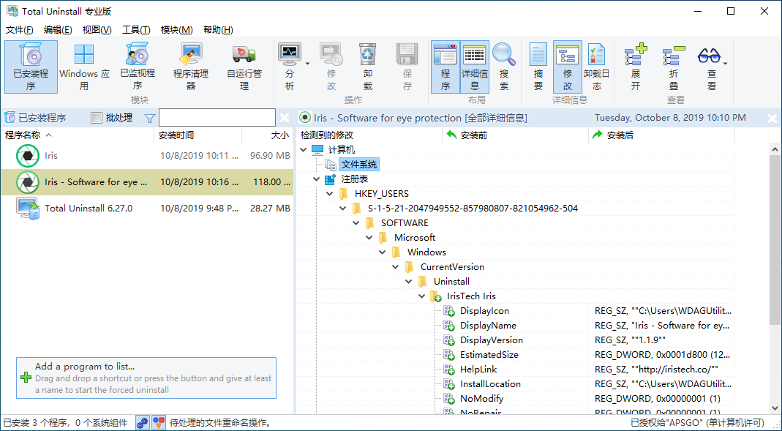This screenshot has width=782, height=431.
Task: Toggle the 详细信息 layout panel
Action: pos(474,67)
